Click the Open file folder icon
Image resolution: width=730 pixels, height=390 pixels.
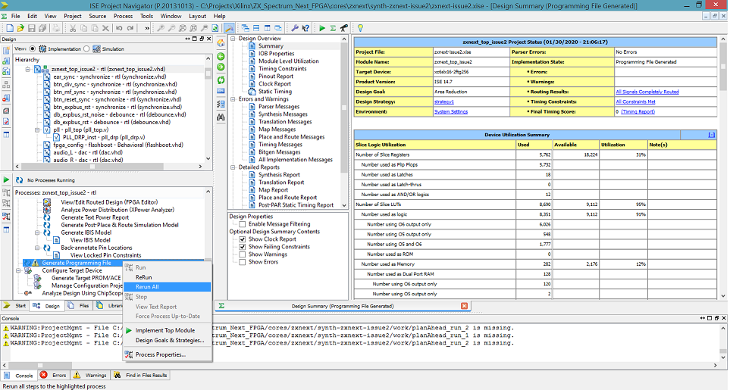[20, 28]
